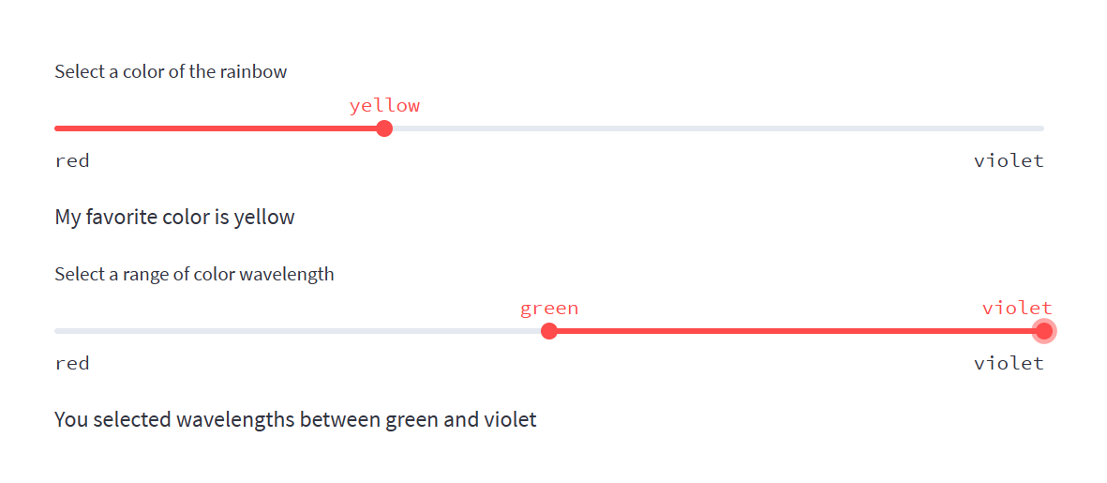1107x483 pixels.
Task: Click the 'green' value label above the range handle
Action: (549, 308)
